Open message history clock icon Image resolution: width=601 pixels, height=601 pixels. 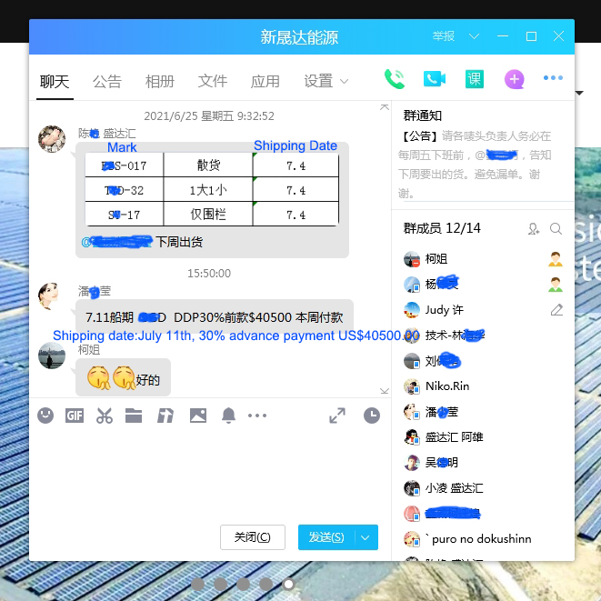coord(371,416)
